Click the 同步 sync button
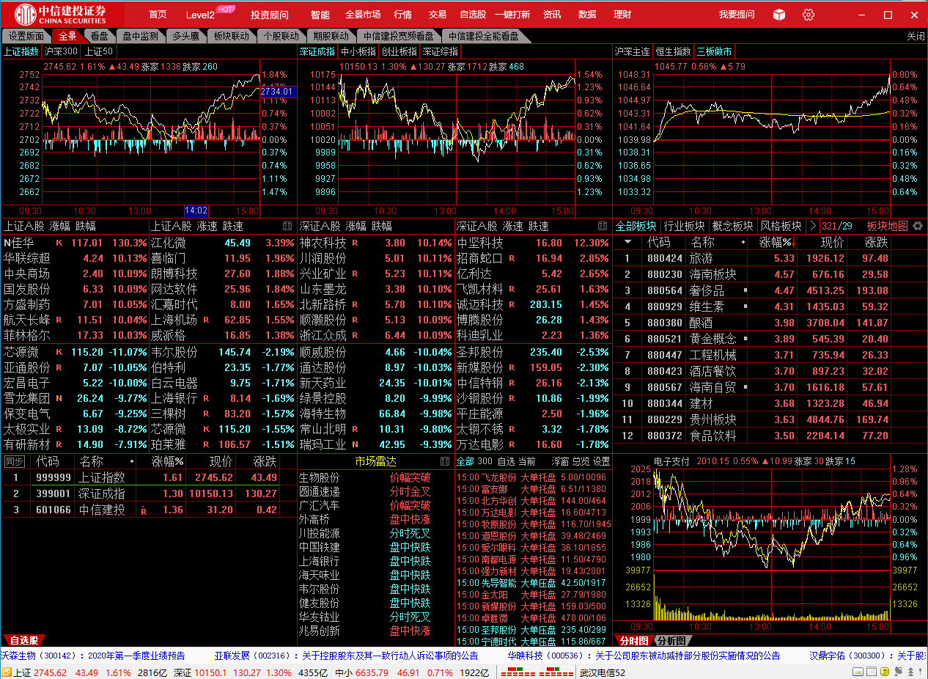 click(14, 461)
